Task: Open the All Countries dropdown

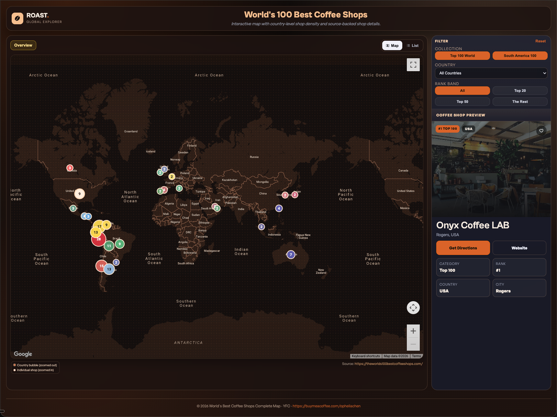Action: tap(491, 73)
